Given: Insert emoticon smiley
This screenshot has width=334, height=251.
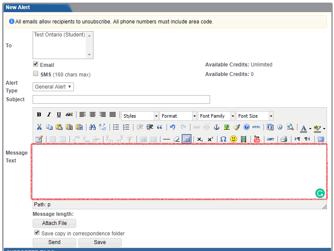Looking at the screenshot, I should (234, 139).
